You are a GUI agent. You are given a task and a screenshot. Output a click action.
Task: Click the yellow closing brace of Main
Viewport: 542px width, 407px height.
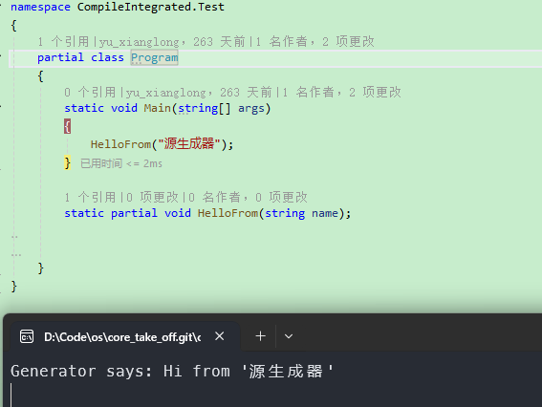pyautogui.click(x=68, y=162)
